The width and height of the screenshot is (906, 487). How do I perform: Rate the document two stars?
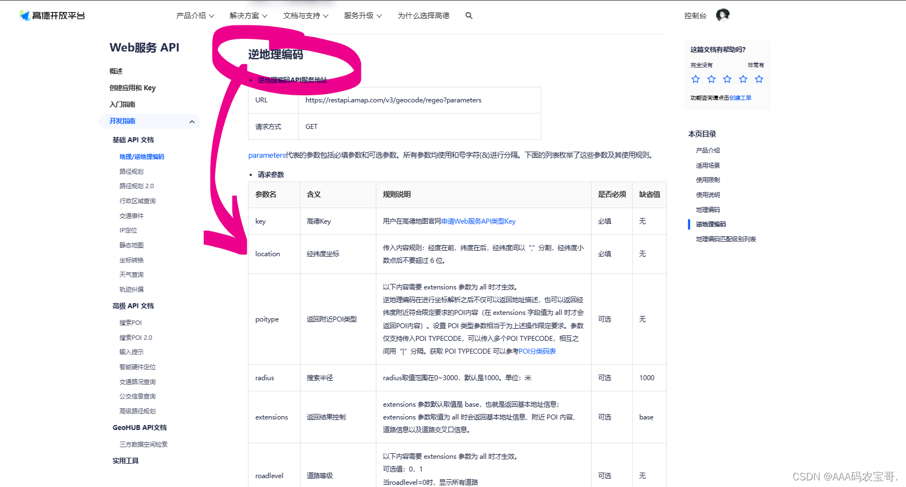pyautogui.click(x=711, y=79)
